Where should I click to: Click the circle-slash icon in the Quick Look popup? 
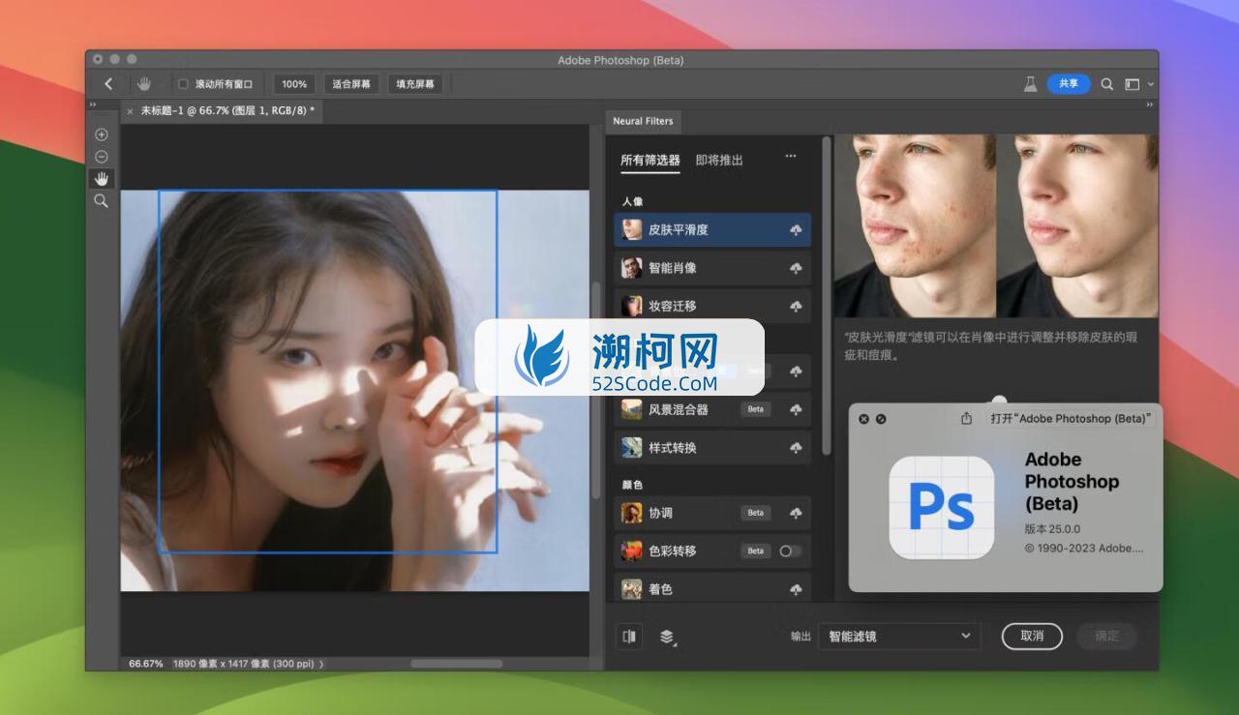click(x=881, y=419)
